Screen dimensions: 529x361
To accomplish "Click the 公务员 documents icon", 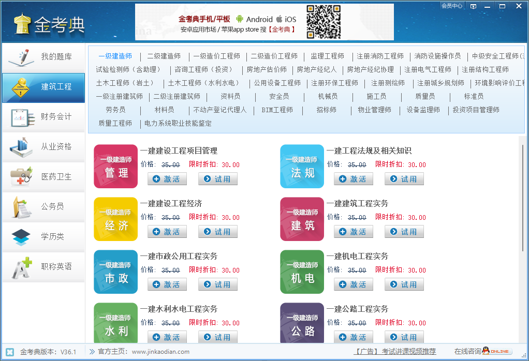I will point(21,207).
